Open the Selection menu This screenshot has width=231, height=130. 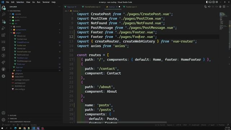[20, 2]
